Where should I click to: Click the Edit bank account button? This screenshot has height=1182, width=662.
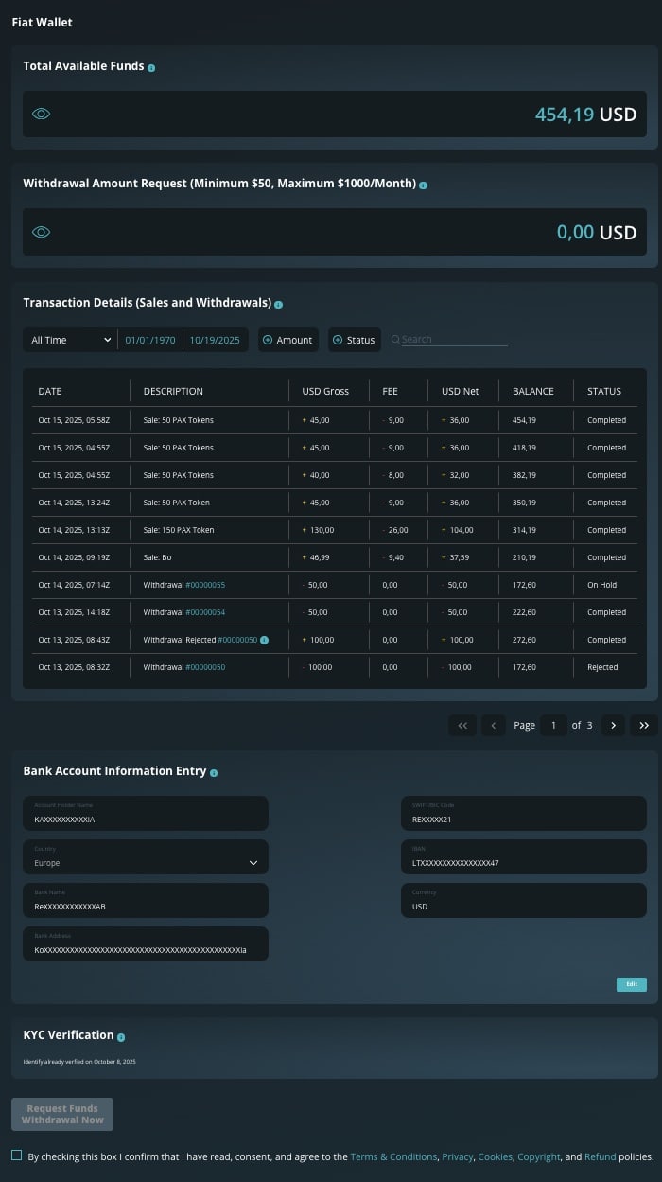[632, 984]
